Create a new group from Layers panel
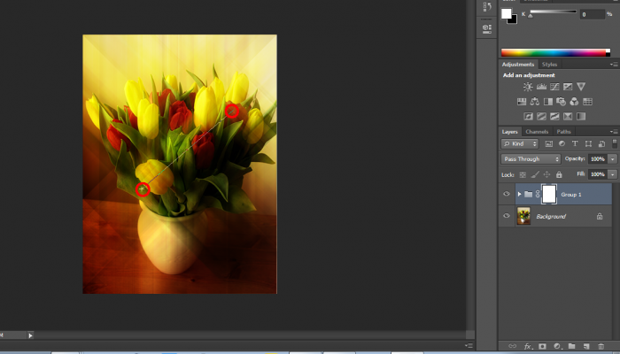Image resolution: width=620 pixels, height=354 pixels. pyautogui.click(x=572, y=346)
